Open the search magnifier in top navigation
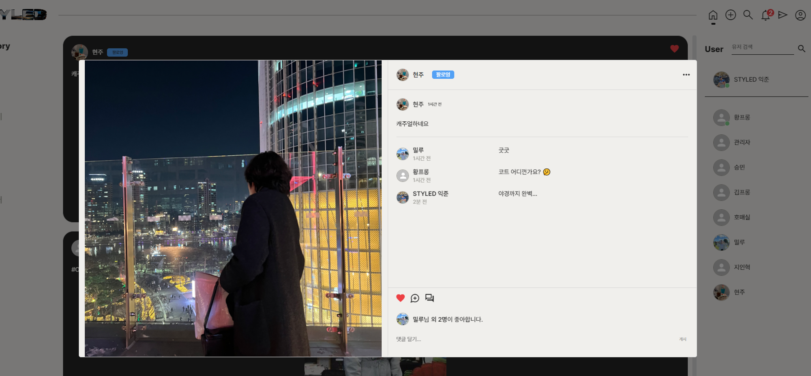Viewport: 811px width, 376px height. [x=748, y=15]
